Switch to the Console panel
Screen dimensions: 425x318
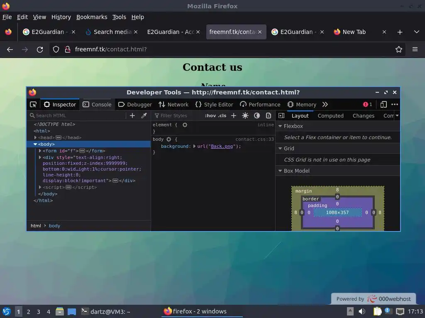97,104
